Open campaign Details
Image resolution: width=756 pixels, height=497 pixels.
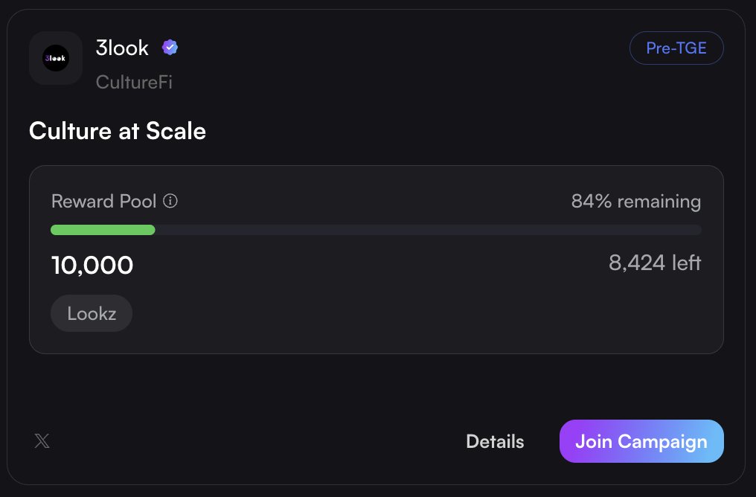click(495, 441)
